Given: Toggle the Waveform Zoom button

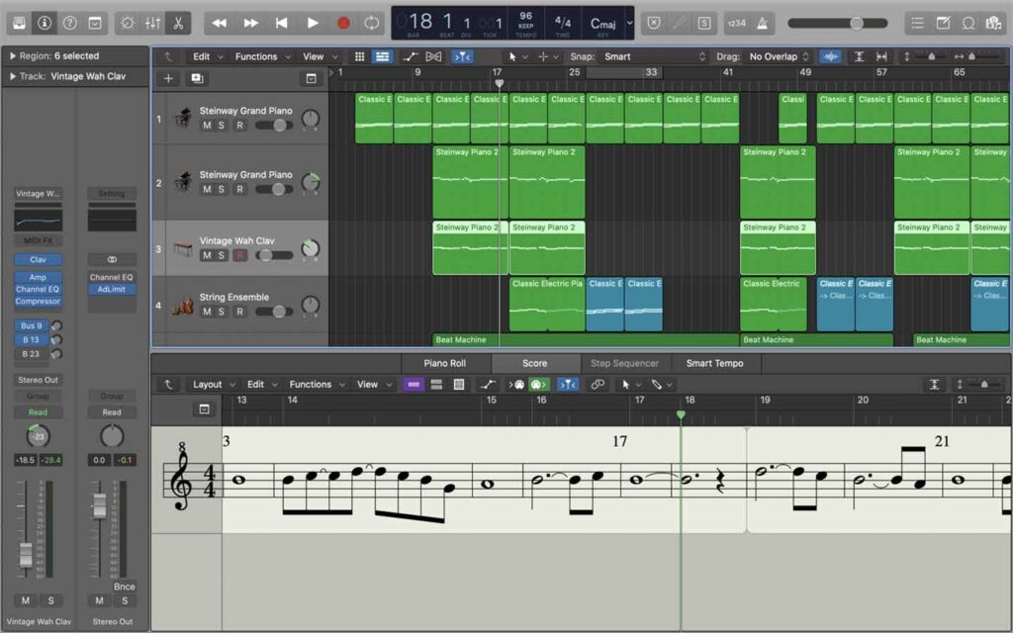Looking at the screenshot, I should (831, 56).
